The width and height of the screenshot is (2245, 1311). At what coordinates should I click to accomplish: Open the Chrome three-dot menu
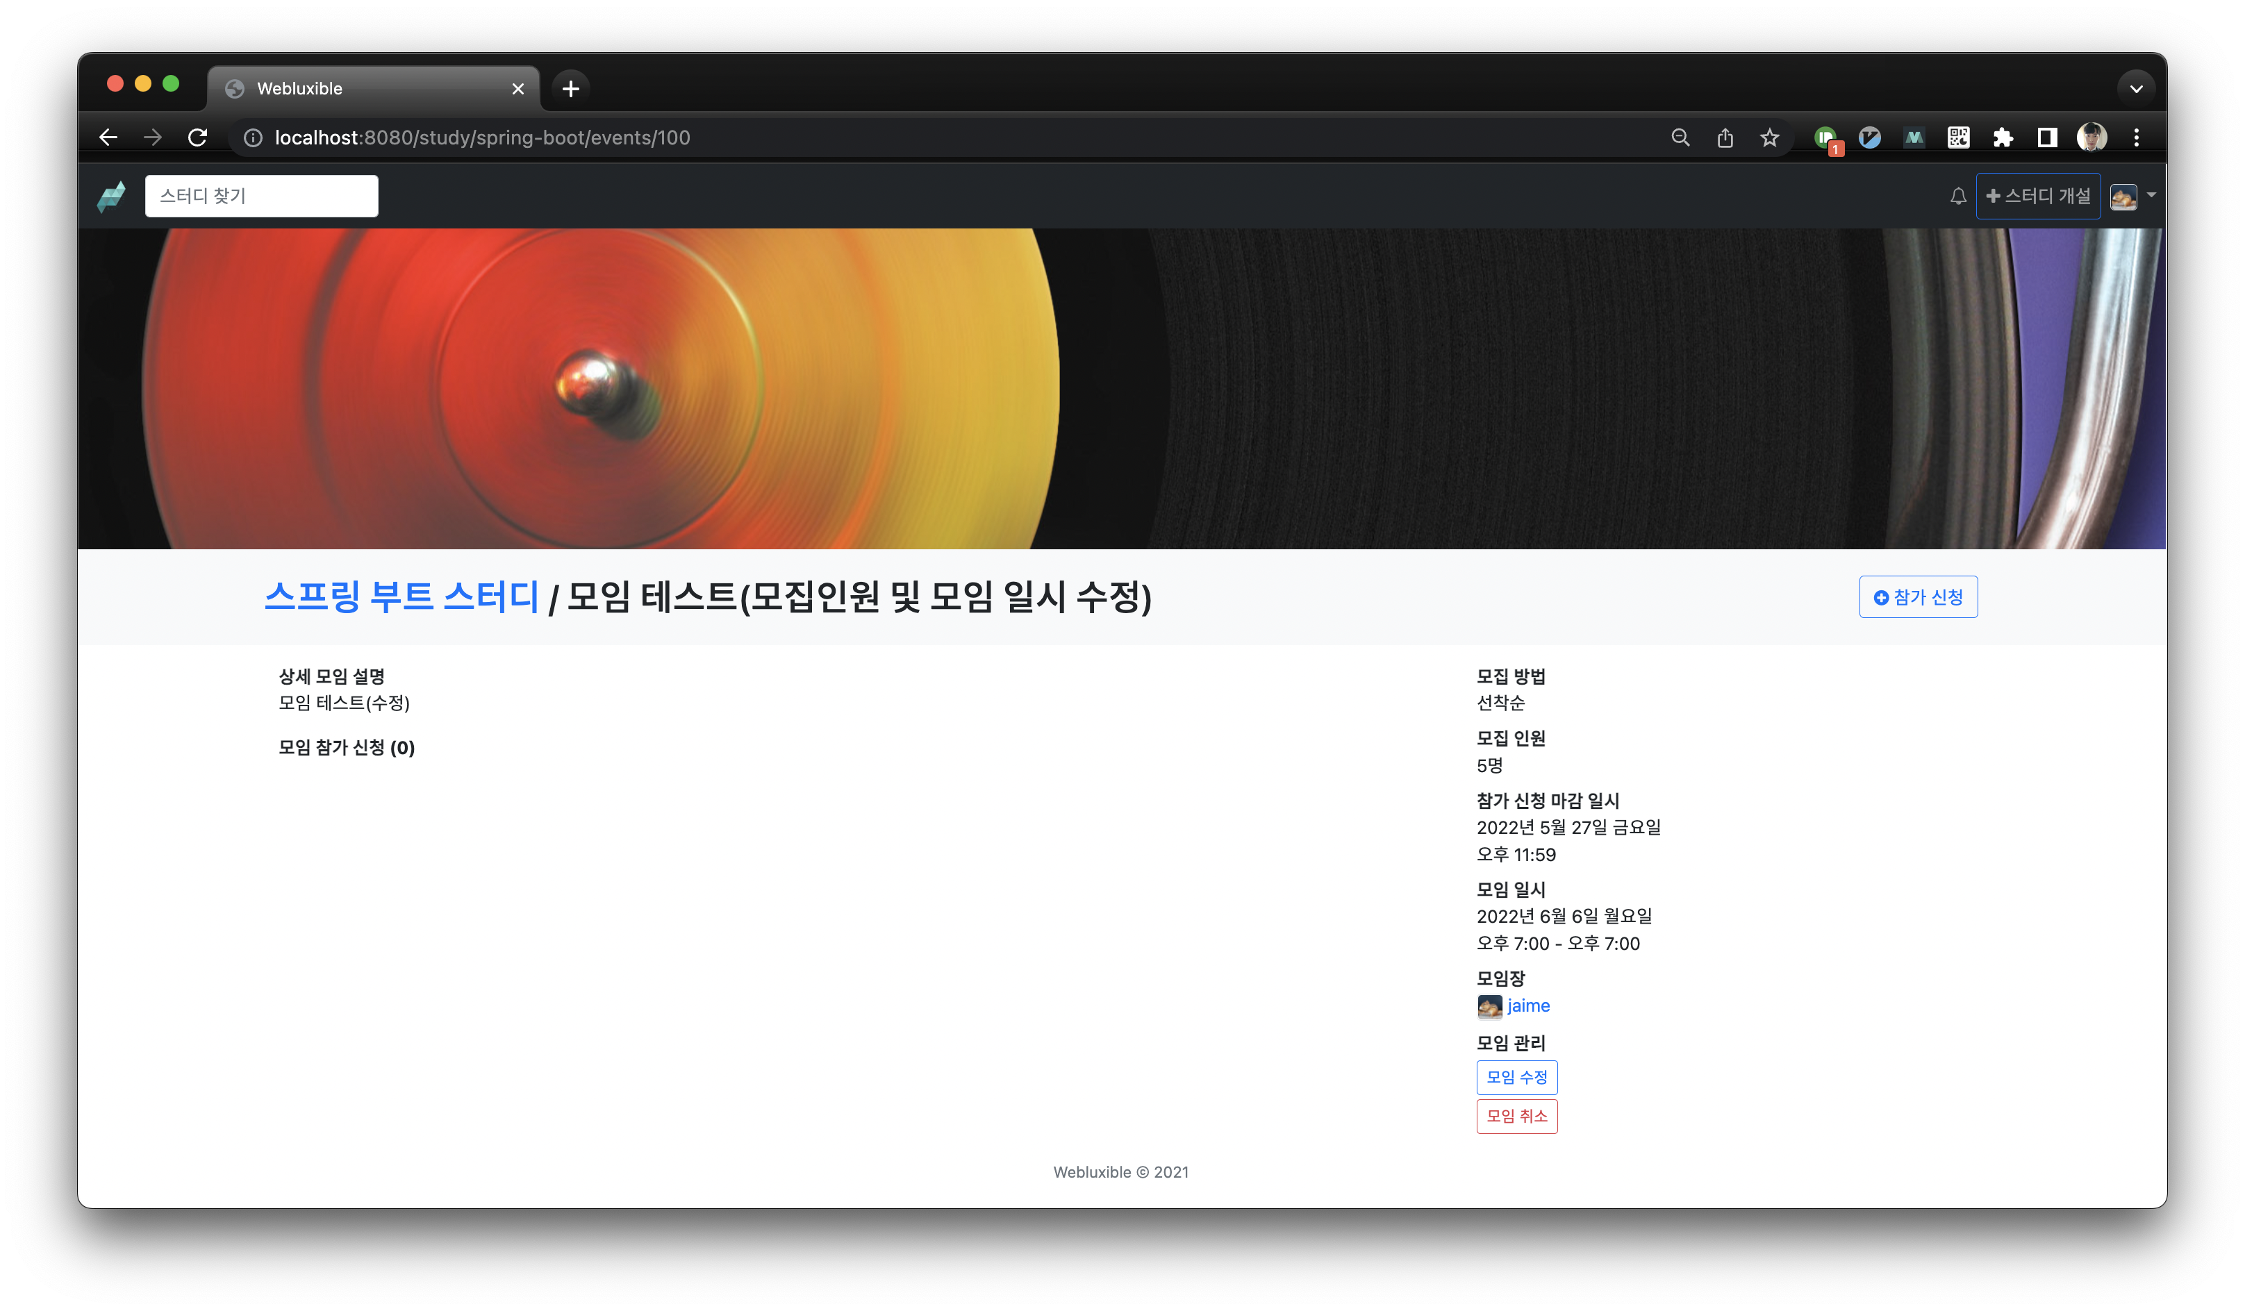(2137, 137)
